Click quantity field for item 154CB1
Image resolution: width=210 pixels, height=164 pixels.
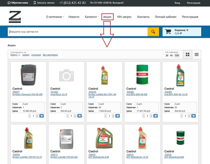(x=147, y=116)
